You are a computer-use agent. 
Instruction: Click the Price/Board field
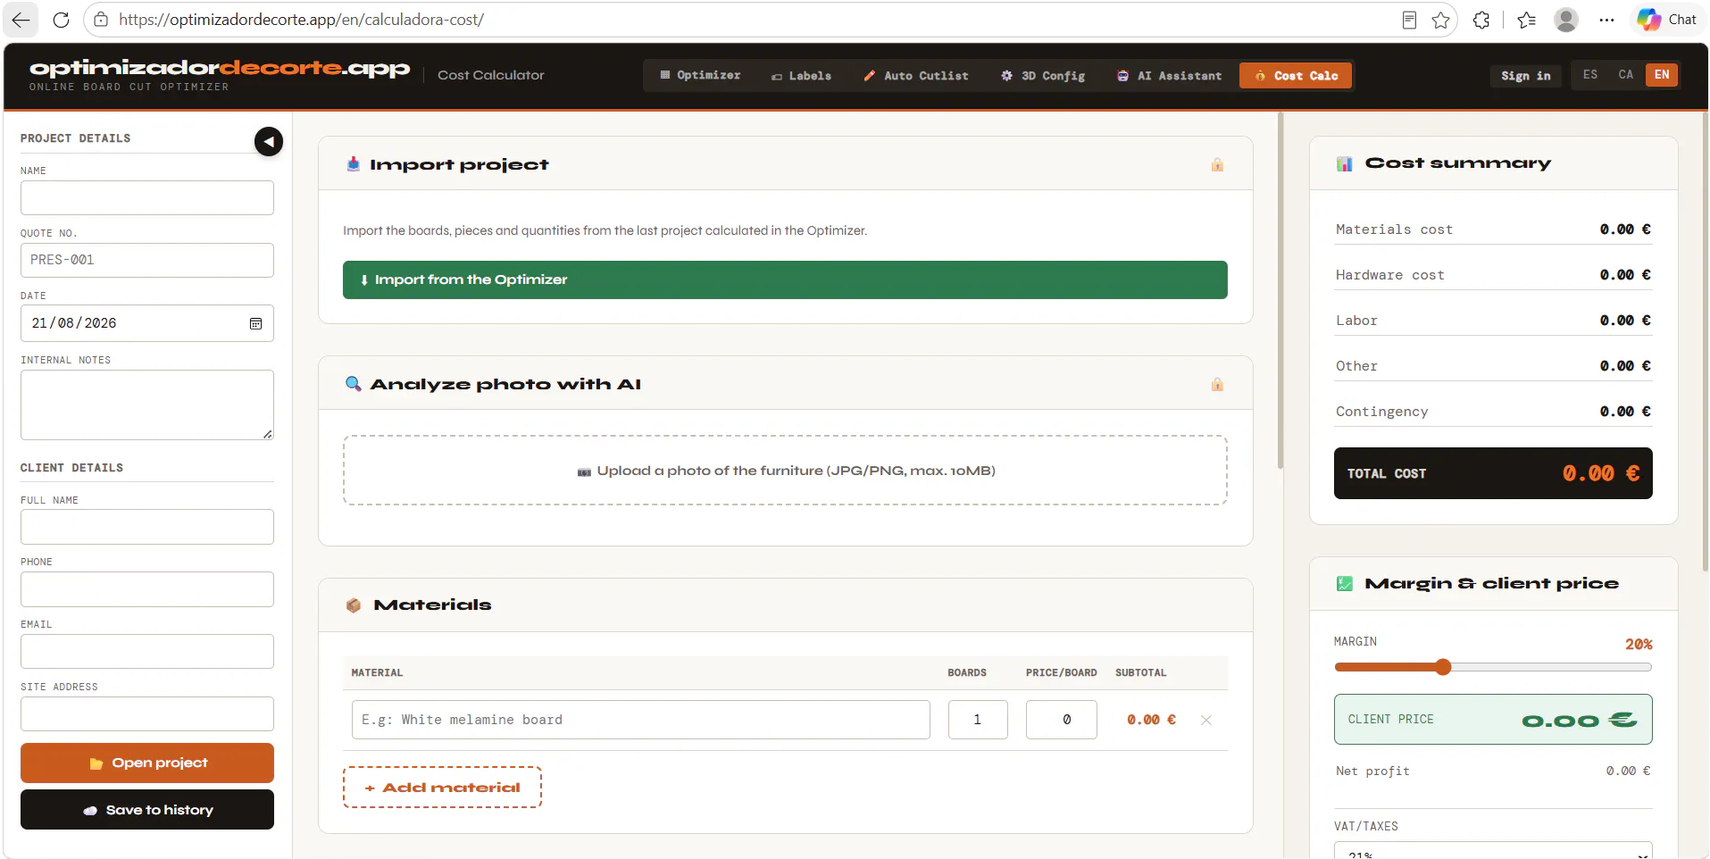coord(1062,720)
